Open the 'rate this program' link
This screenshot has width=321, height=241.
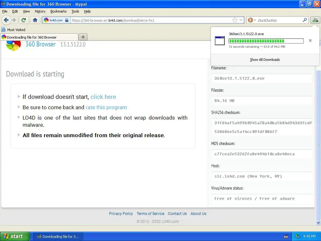(x=106, y=107)
